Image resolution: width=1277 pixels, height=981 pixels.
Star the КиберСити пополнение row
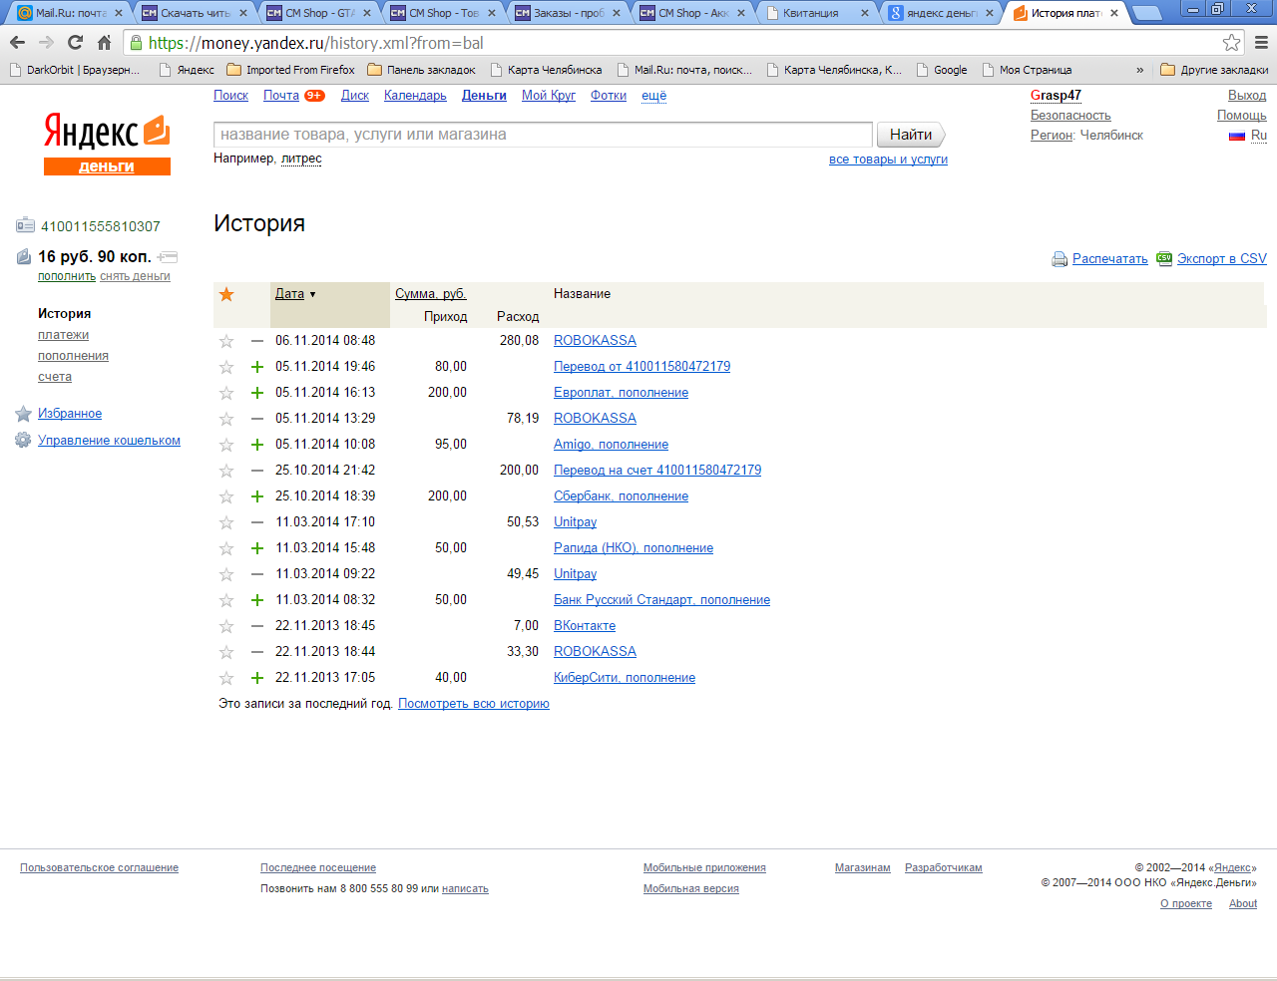[226, 678]
